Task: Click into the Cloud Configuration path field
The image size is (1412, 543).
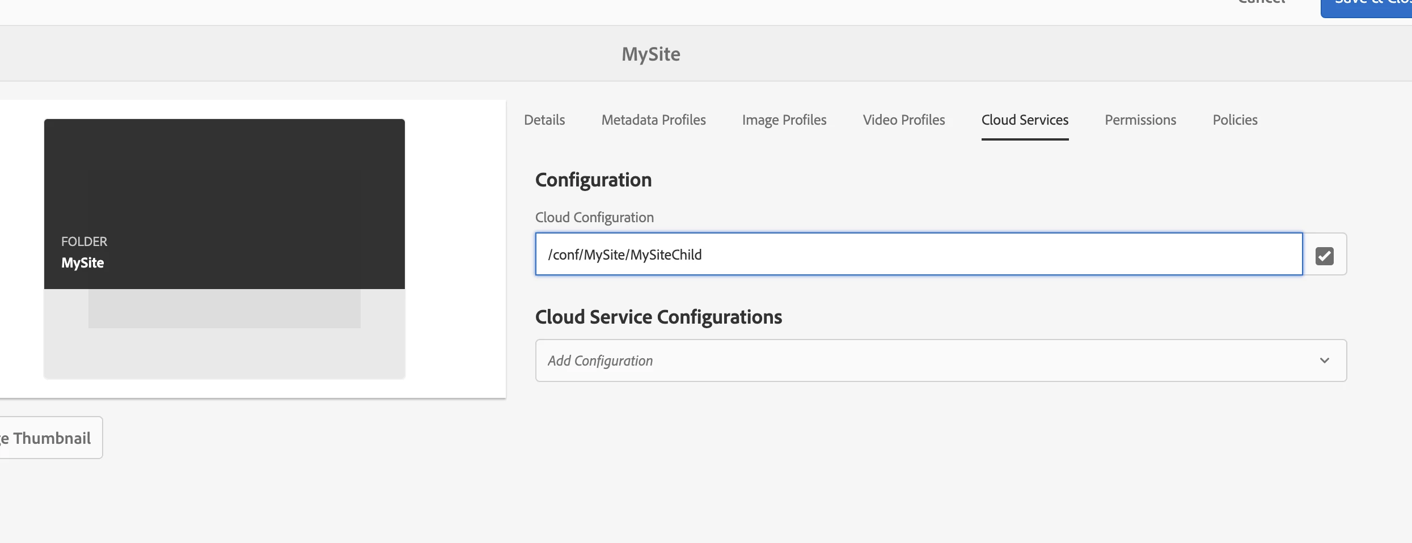Action: [x=919, y=254]
